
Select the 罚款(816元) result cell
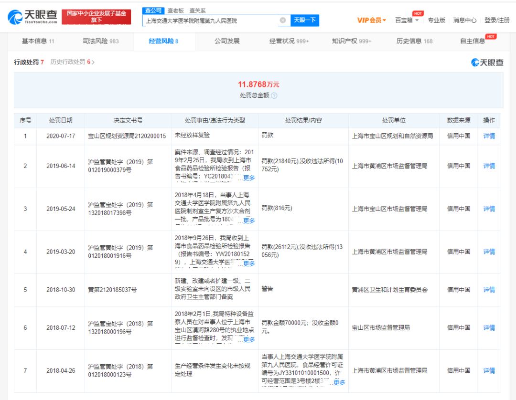pos(277,208)
